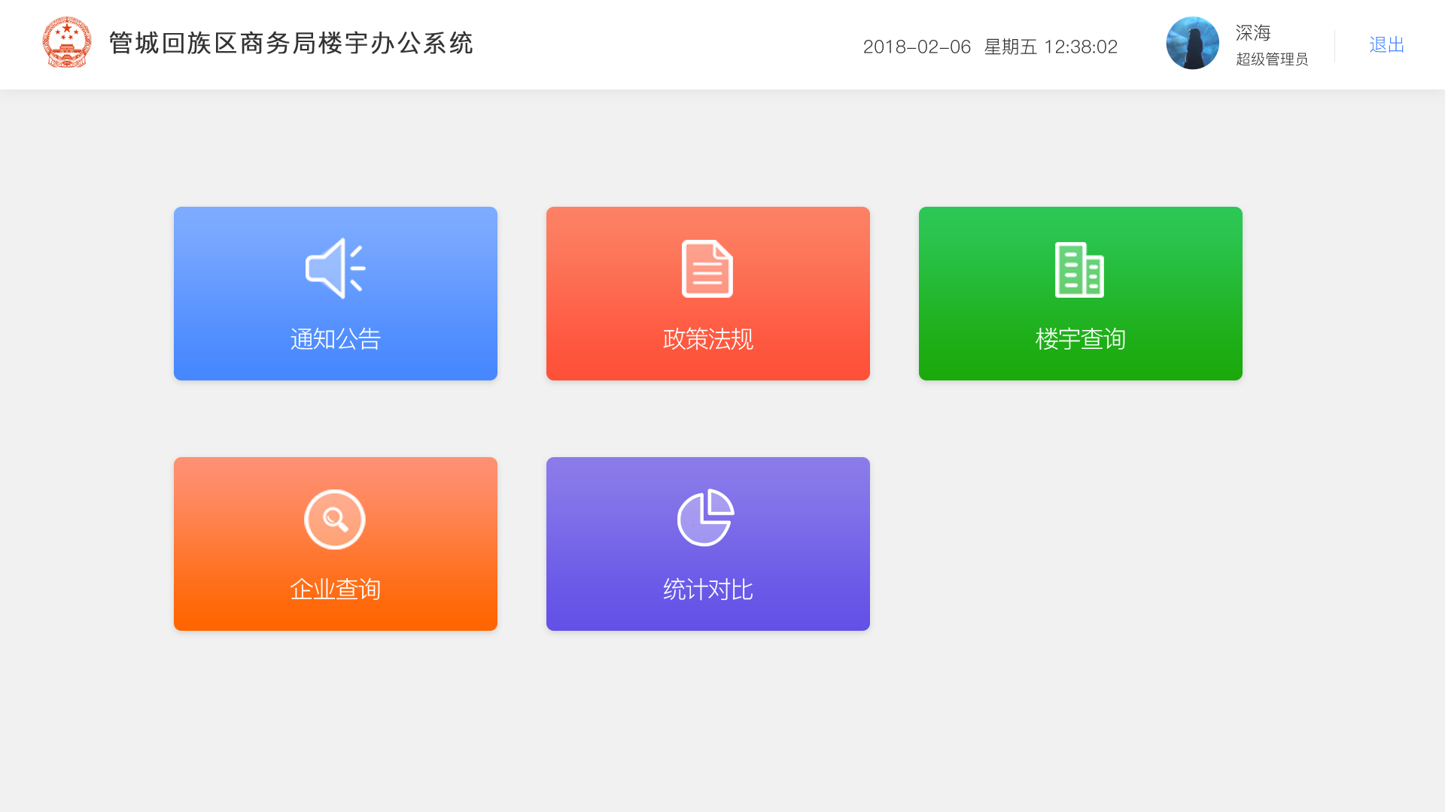Open the 通知公告 label text
This screenshot has width=1445, height=812.
(335, 339)
